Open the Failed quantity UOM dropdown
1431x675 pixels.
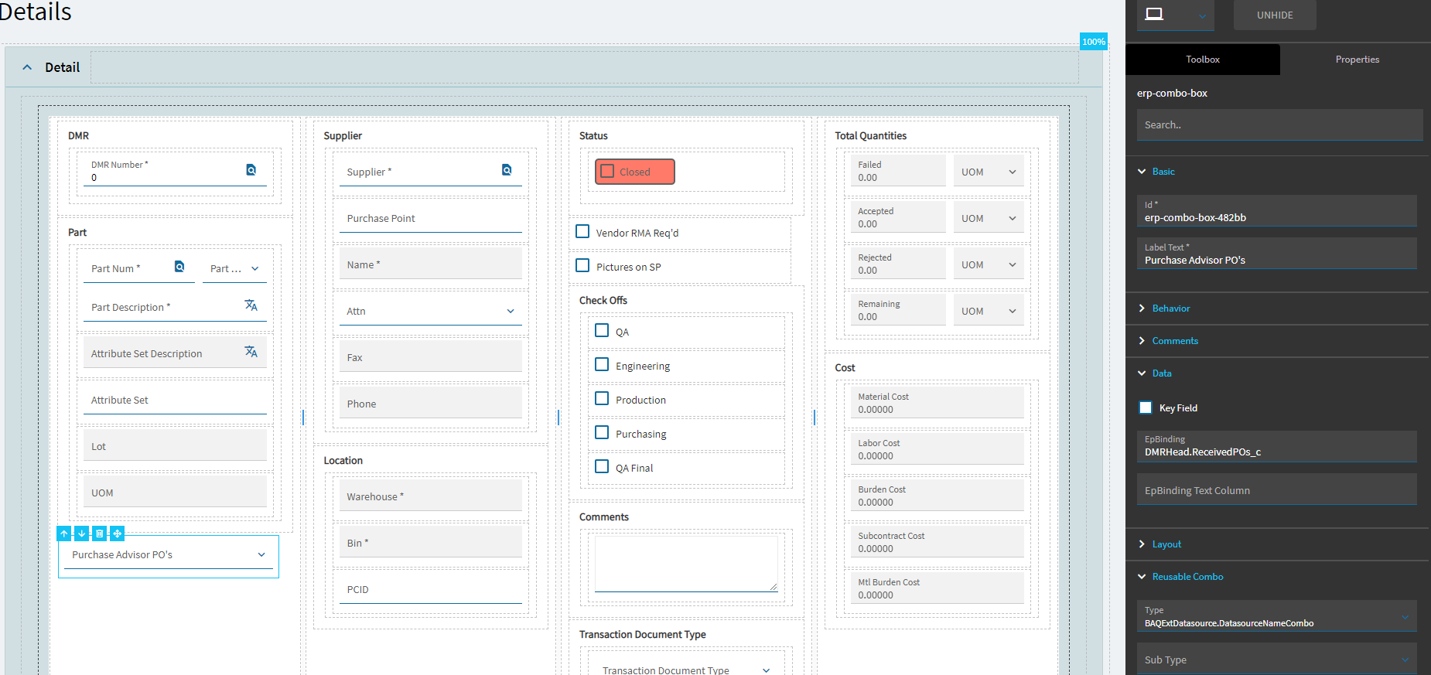1013,172
